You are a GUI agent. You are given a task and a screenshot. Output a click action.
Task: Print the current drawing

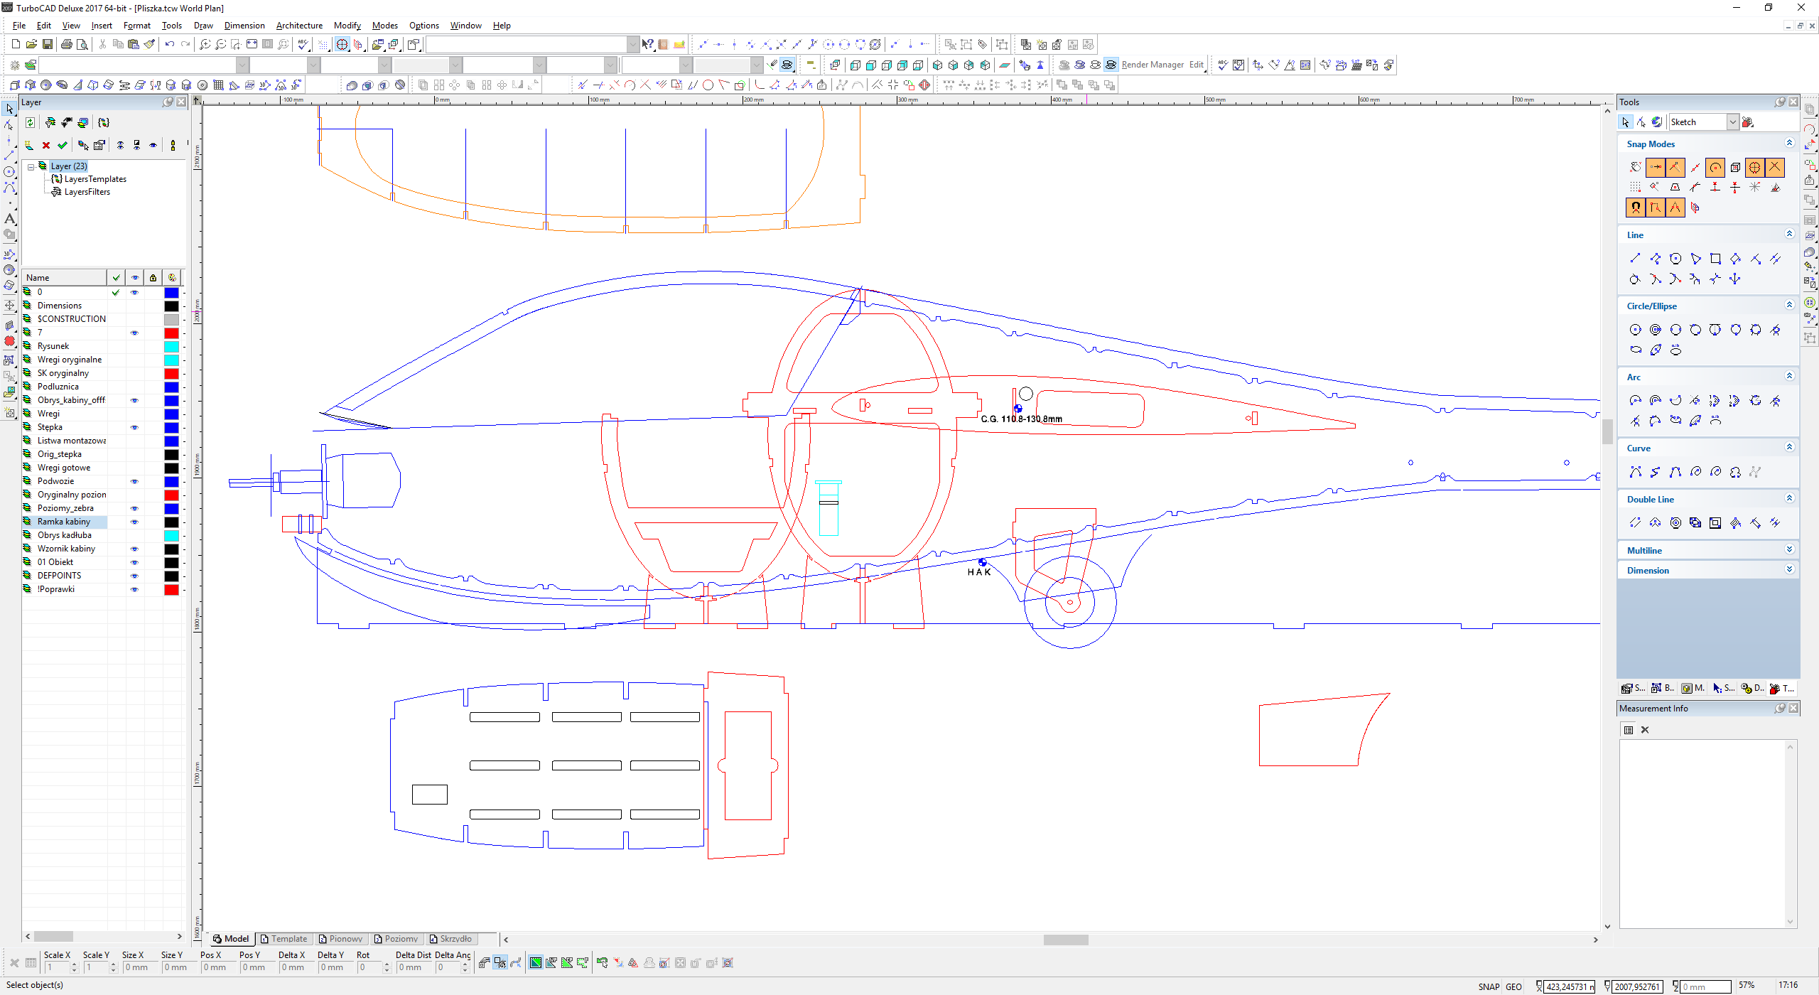pos(66,44)
